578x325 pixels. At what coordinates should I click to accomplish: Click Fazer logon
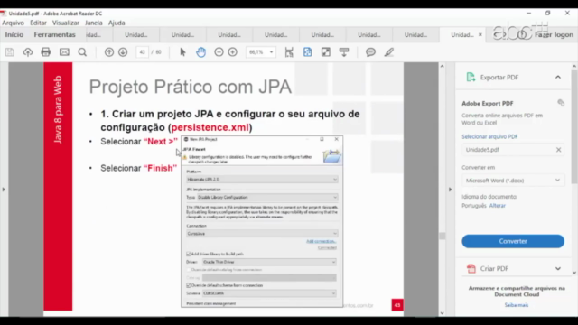(554, 34)
